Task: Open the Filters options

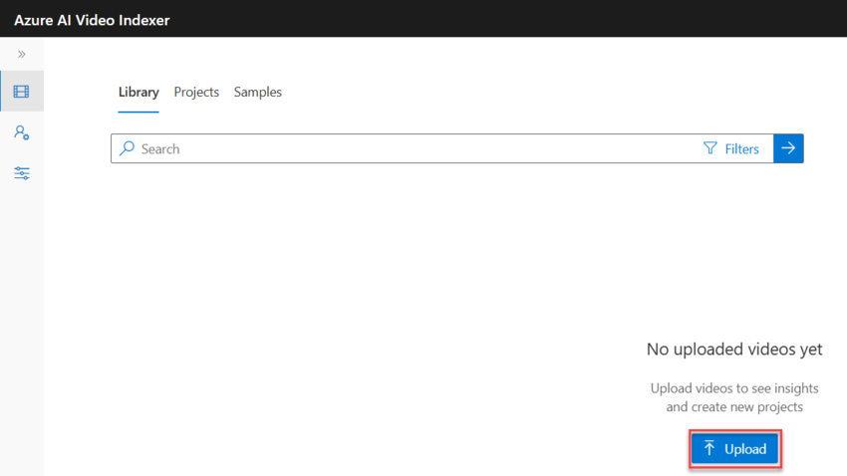Action: (730, 148)
